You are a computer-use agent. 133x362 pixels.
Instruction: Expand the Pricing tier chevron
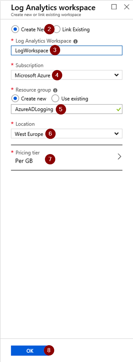pos(119,157)
